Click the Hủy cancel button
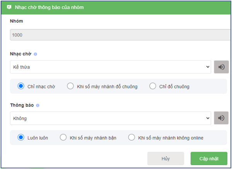This screenshot has height=169, width=232. 166,159
